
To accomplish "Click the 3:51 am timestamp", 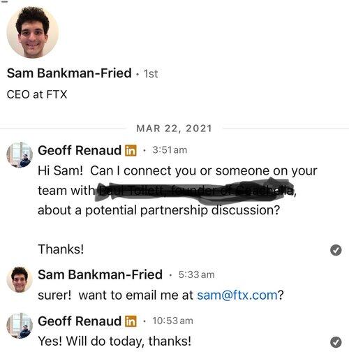I will tap(170, 150).
